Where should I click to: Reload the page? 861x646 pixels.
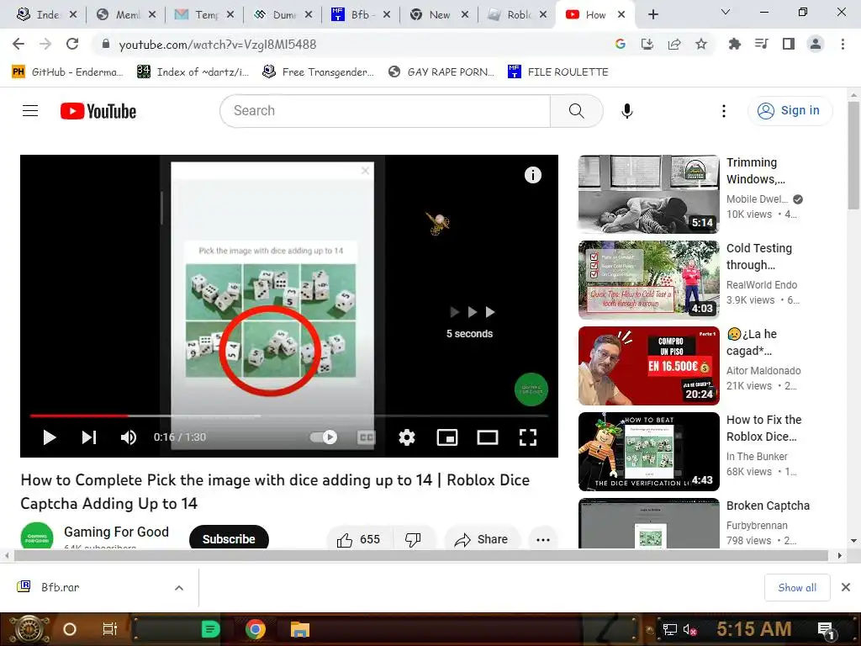point(72,44)
